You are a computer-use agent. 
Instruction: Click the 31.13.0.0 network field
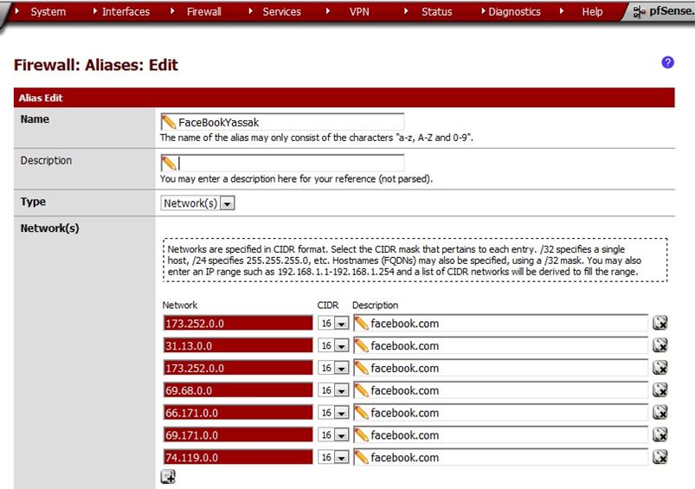click(238, 345)
